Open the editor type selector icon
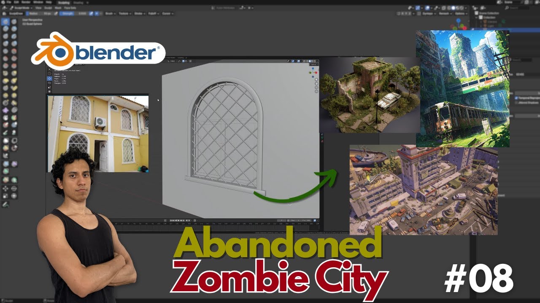Screen dimensions: 540x303 pos(4,8)
